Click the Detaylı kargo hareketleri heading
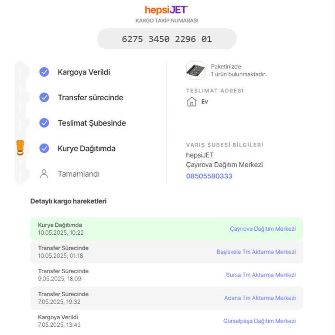335x335 pixels. click(x=68, y=201)
